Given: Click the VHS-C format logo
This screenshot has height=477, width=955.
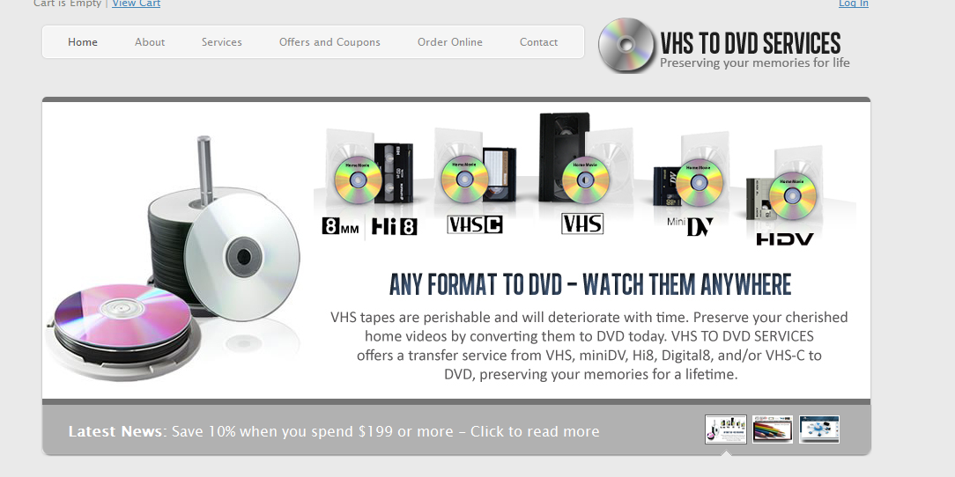Looking at the screenshot, I should (475, 224).
